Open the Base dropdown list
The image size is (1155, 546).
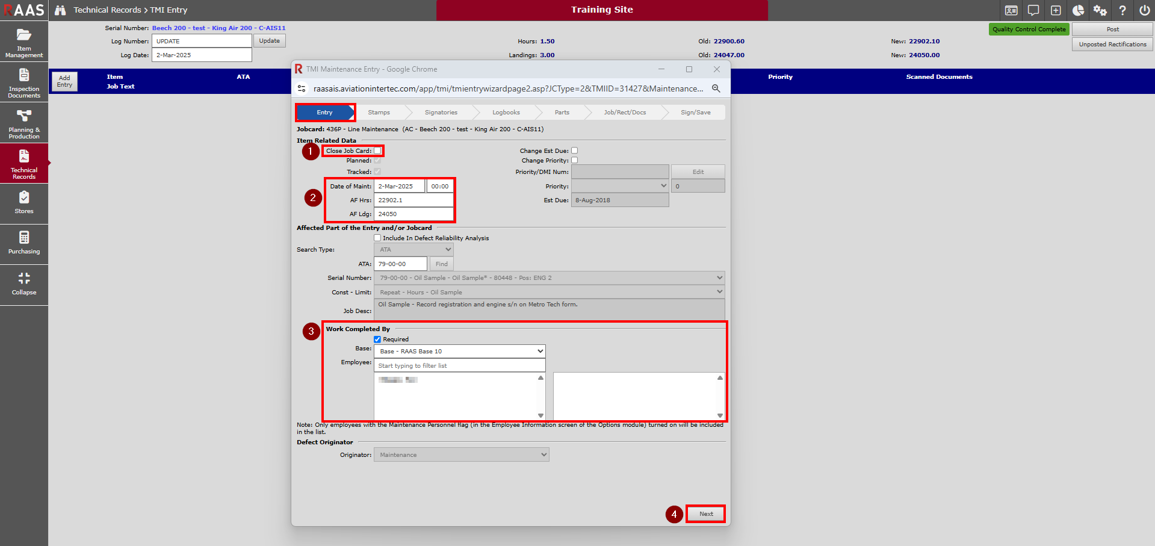pos(460,352)
